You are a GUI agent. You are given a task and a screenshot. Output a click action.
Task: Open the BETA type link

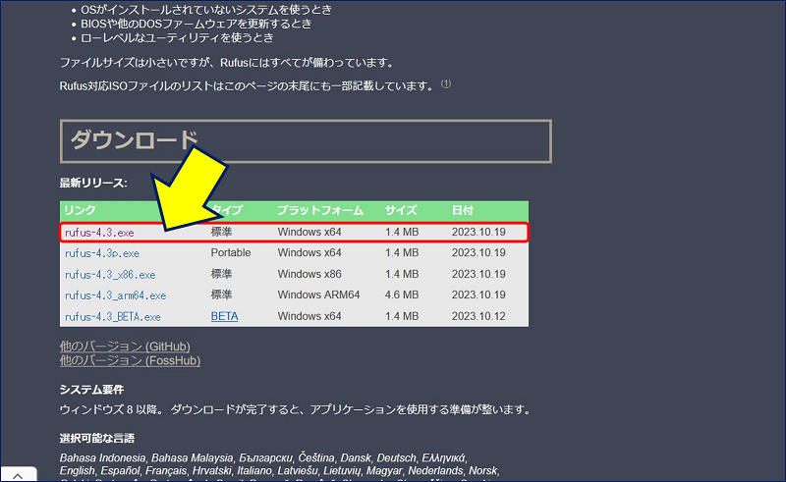224,316
